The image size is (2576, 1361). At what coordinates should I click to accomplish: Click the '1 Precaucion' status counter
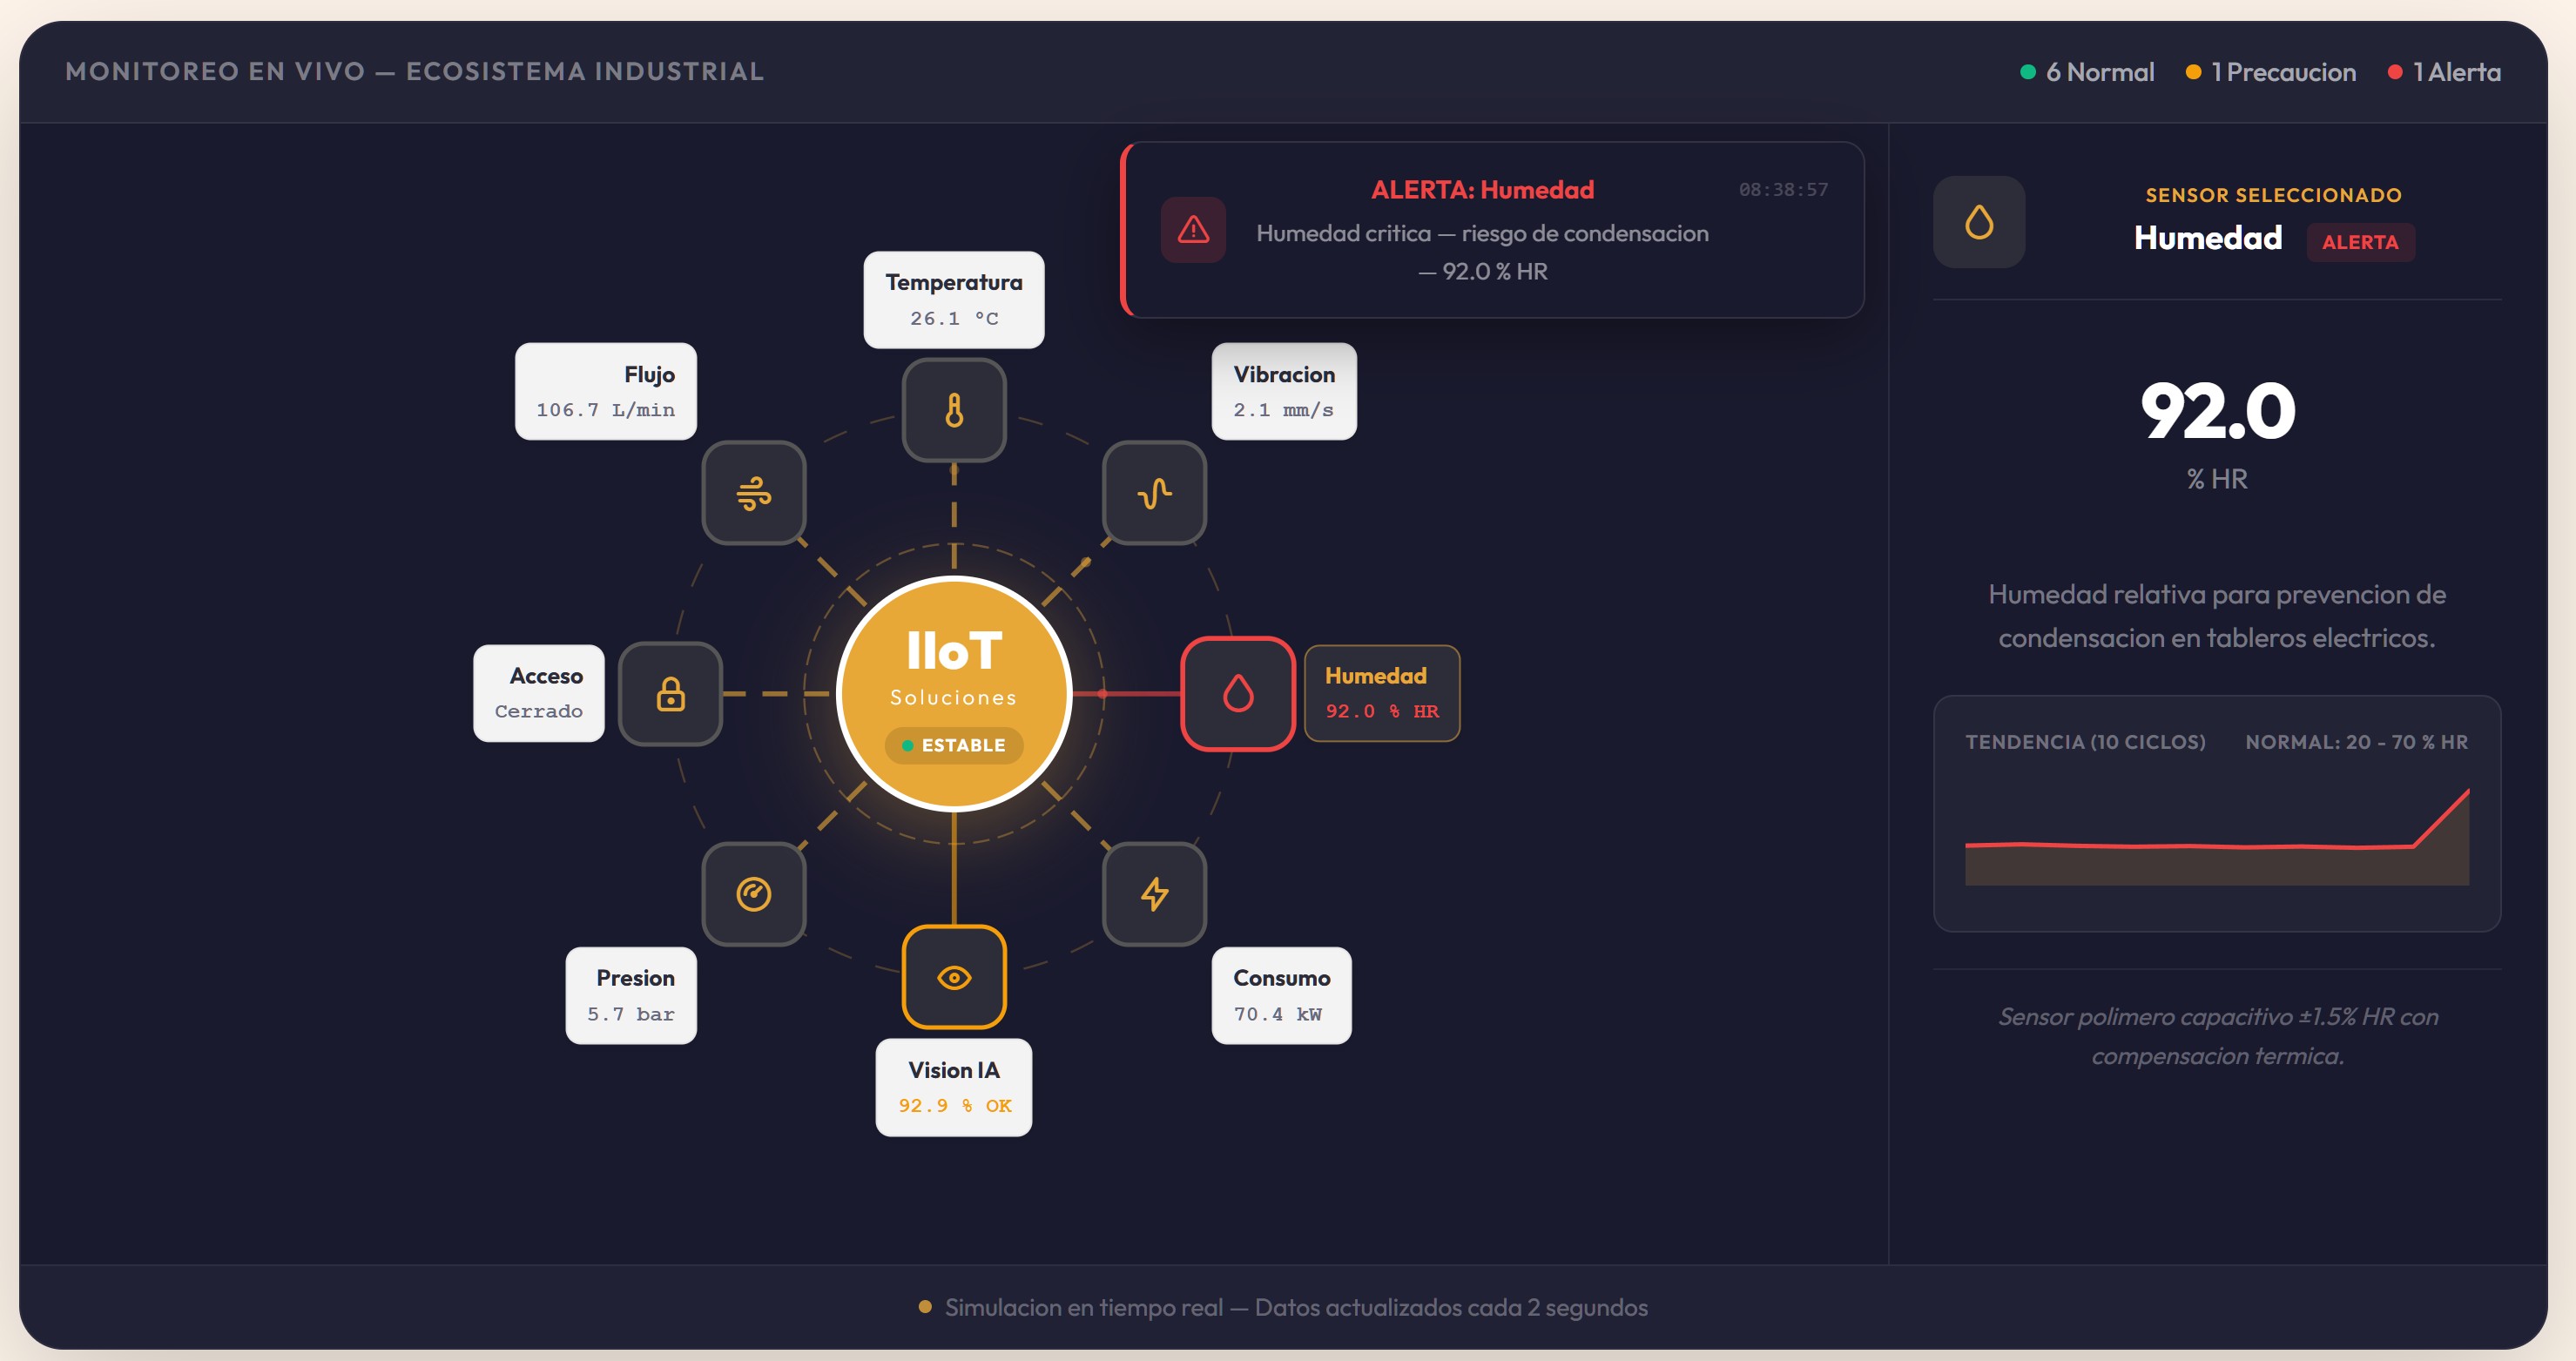[2271, 72]
